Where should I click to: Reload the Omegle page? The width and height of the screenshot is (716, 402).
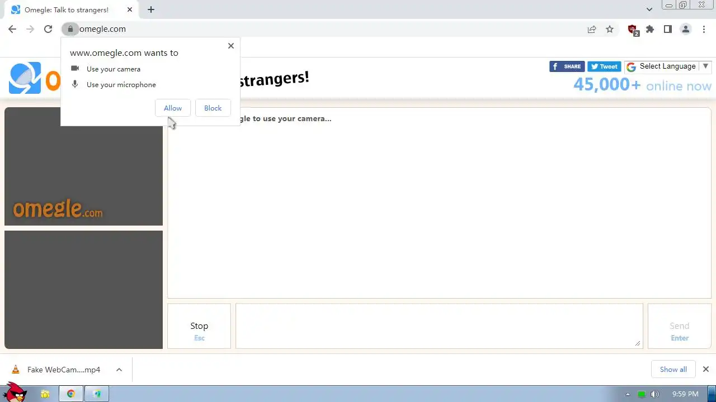click(48, 29)
